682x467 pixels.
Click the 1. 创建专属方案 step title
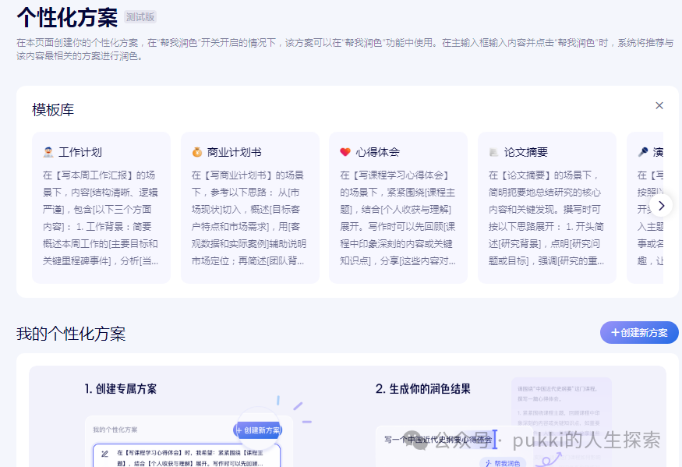click(121, 389)
